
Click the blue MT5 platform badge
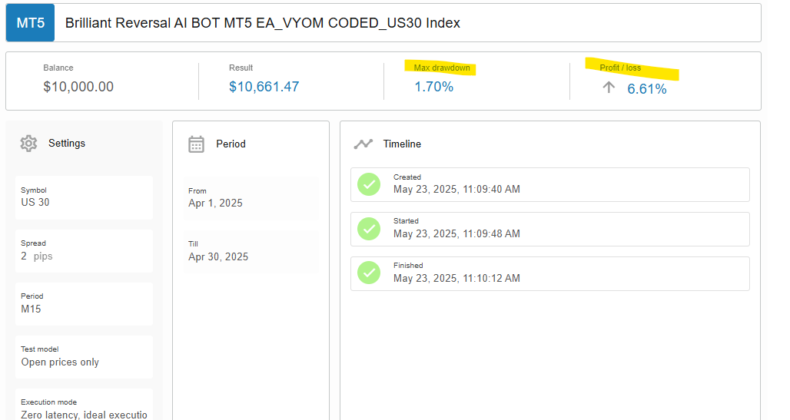[31, 23]
